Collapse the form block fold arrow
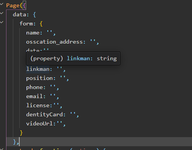Image resolution: width=192 pixels, height=150 pixels. click(x=2, y=22)
